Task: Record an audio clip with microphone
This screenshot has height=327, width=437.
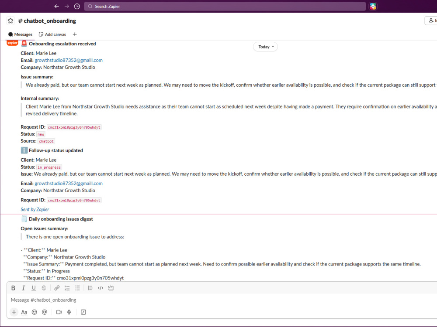Action: tap(69, 312)
